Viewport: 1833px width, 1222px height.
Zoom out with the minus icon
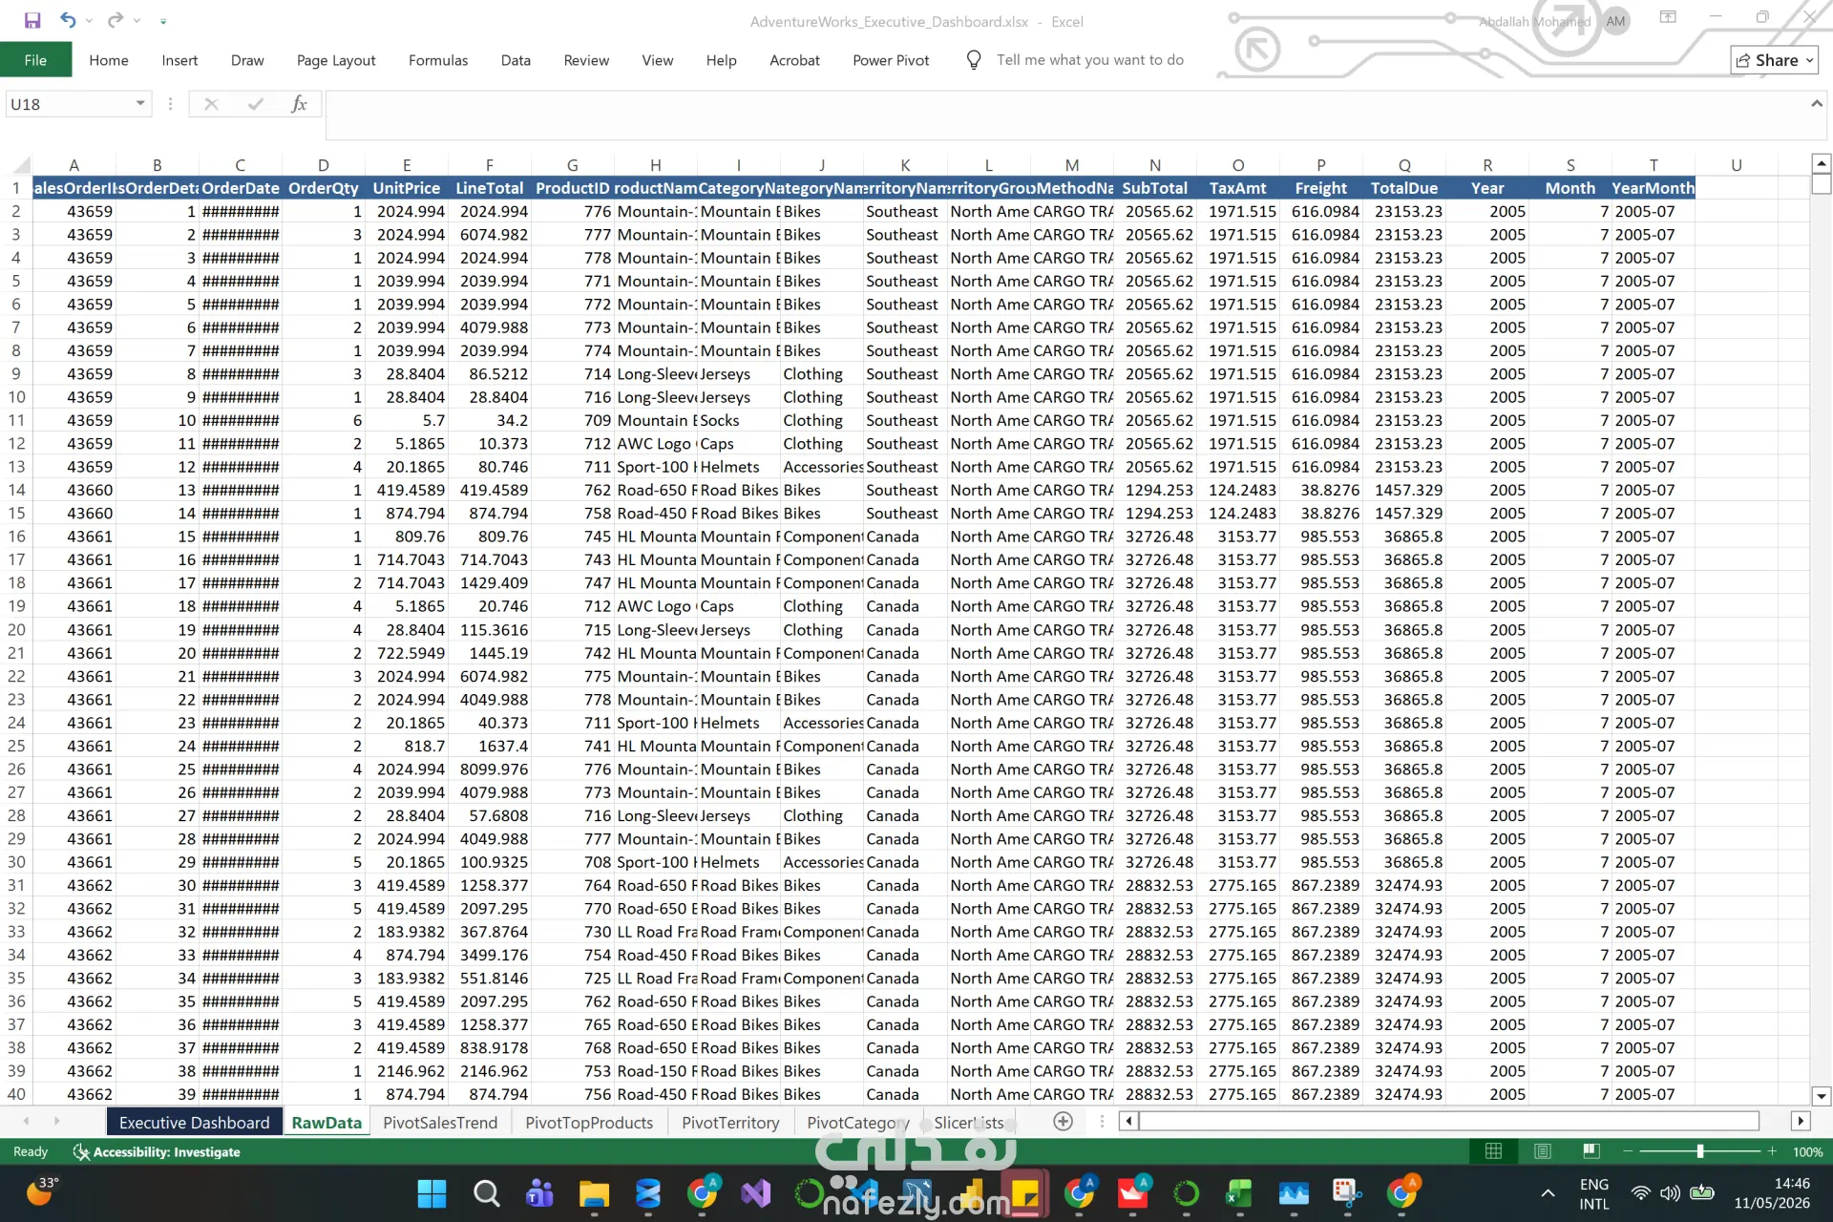(x=1628, y=1151)
